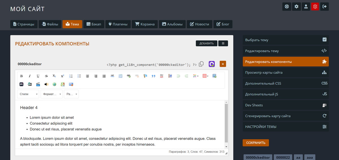Insert a numbered list
Image resolution: width=339 pixels, height=160 pixels.
tap(71, 76)
